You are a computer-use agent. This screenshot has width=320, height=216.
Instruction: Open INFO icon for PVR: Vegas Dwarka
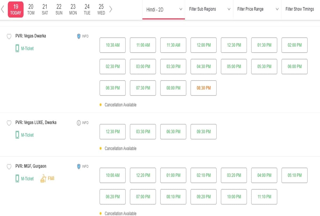79,36
